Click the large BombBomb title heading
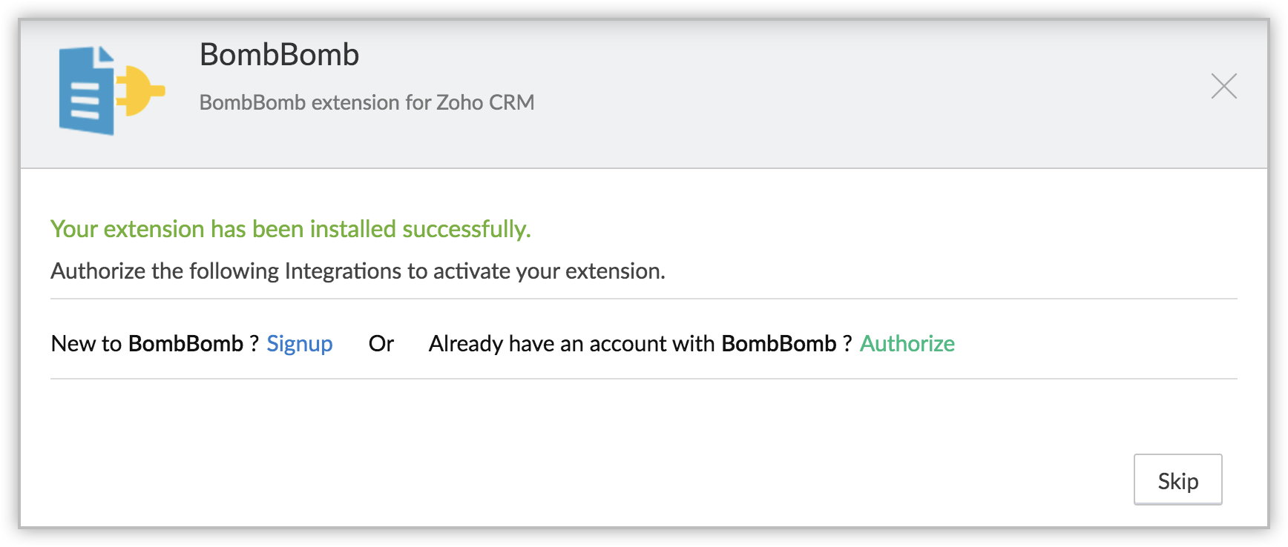 (x=279, y=55)
